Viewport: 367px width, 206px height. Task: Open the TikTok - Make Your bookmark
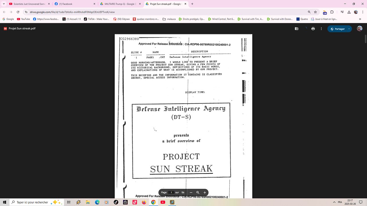(x=96, y=19)
